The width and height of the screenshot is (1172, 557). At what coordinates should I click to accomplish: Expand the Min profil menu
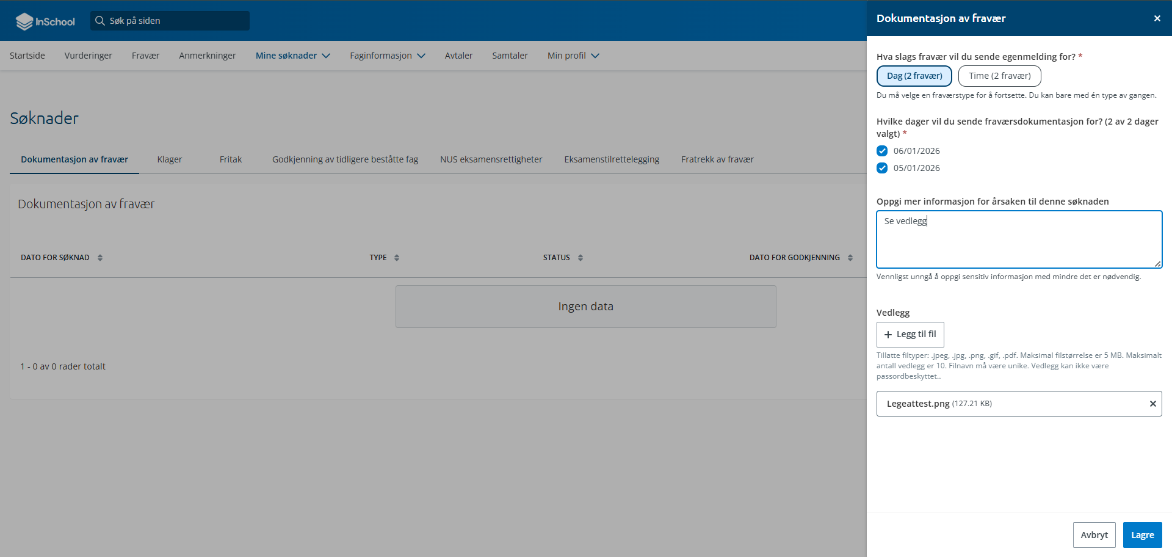pyautogui.click(x=573, y=56)
